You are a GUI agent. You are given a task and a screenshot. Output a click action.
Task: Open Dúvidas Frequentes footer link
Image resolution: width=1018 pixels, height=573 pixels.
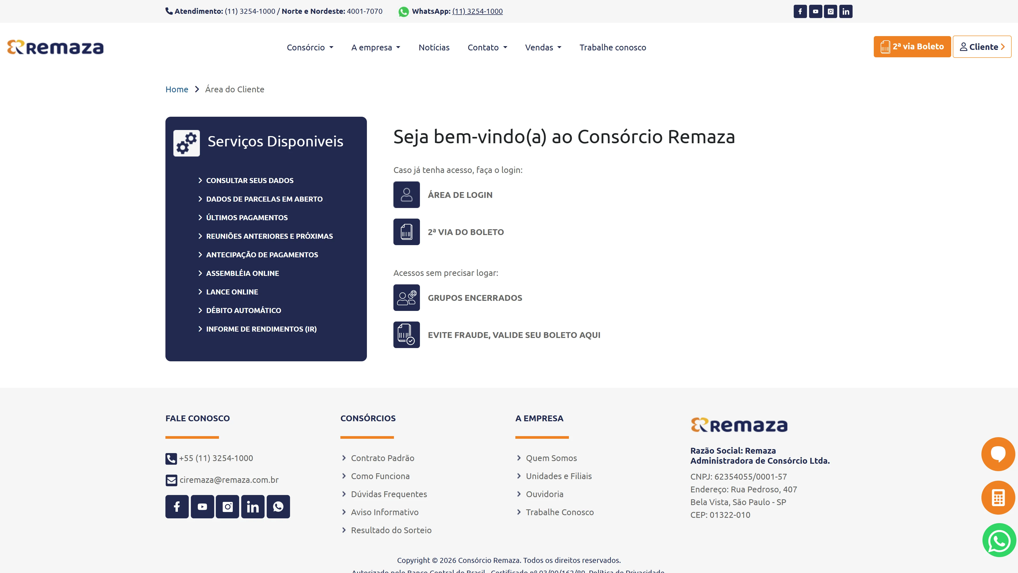[x=389, y=494]
